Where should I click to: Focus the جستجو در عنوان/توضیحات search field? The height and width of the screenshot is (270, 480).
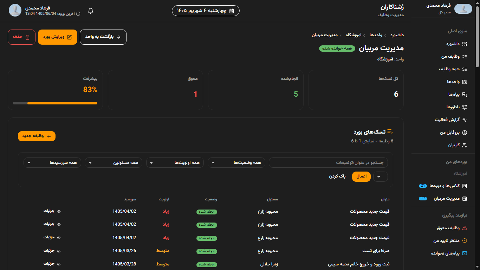[x=329, y=163]
